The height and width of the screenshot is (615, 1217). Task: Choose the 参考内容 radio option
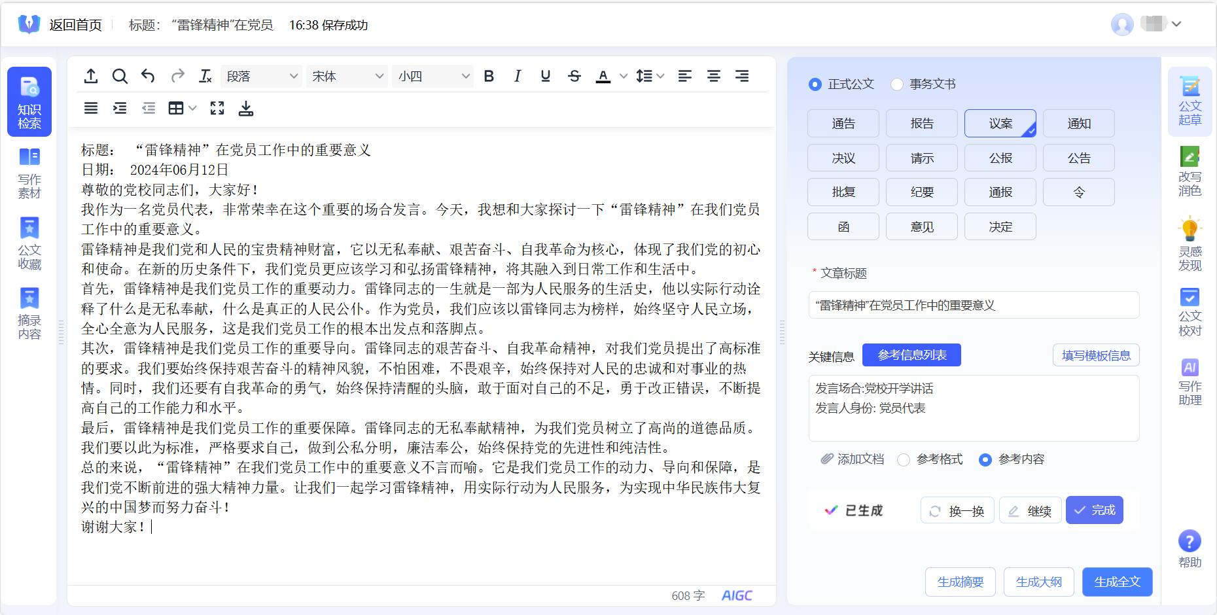click(x=985, y=460)
